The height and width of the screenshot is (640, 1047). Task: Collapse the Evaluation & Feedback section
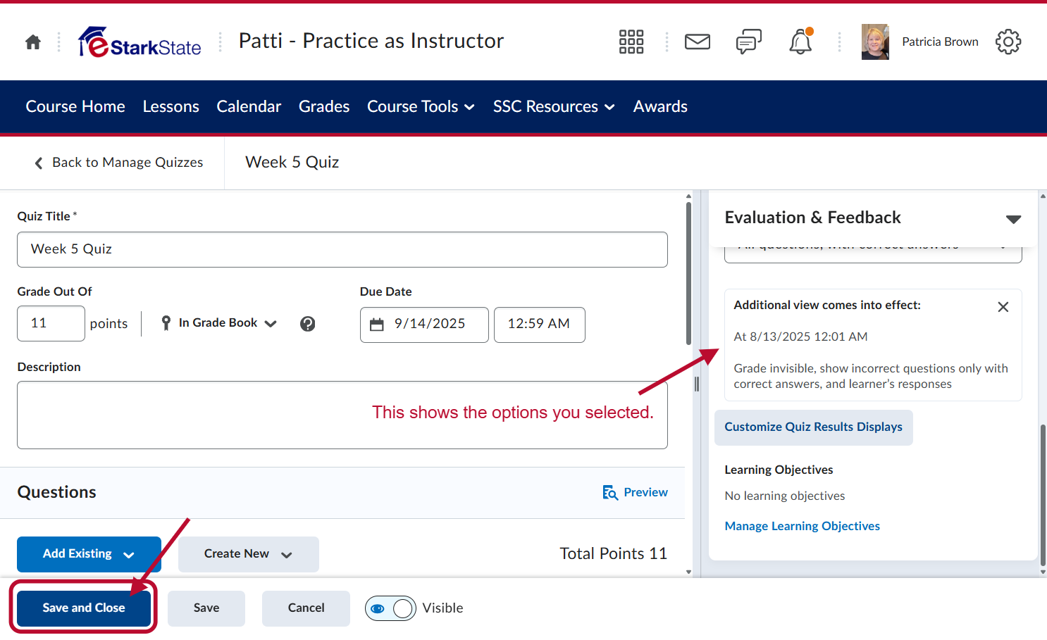pos(1013,219)
